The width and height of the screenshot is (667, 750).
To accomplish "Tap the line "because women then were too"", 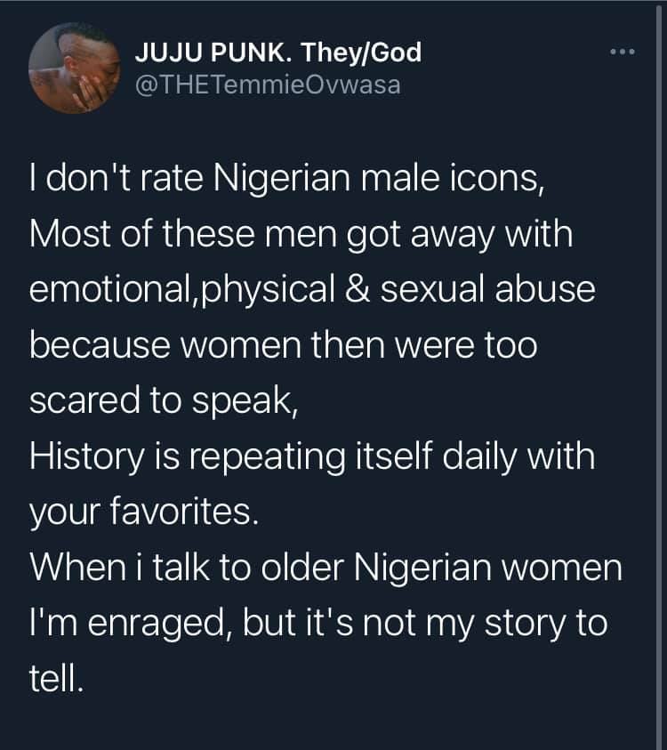I will pos(283,346).
